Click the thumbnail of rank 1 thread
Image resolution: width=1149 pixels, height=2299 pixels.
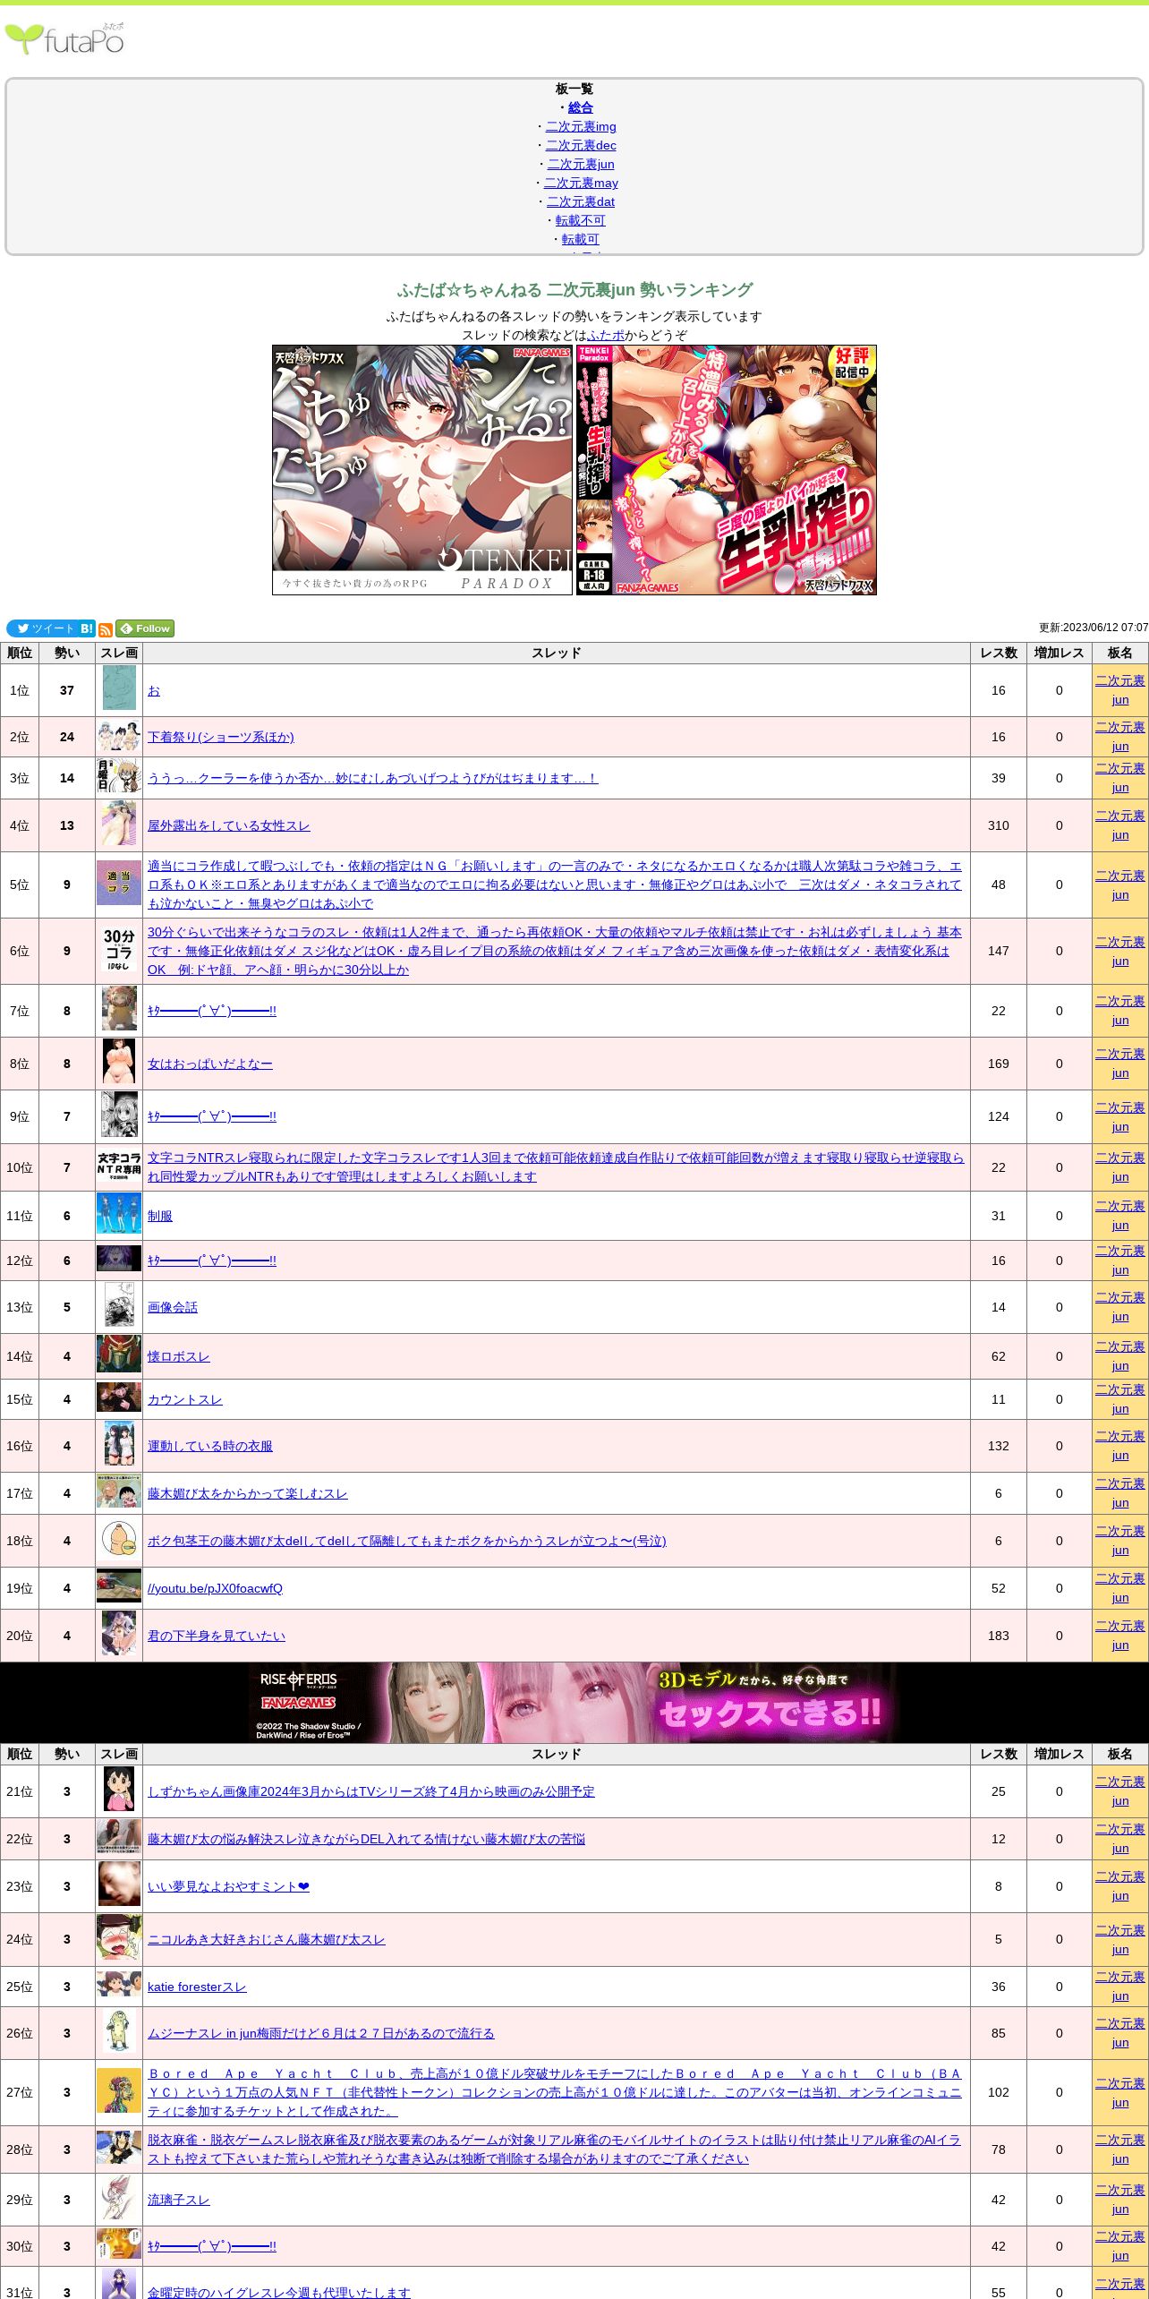click(119, 688)
